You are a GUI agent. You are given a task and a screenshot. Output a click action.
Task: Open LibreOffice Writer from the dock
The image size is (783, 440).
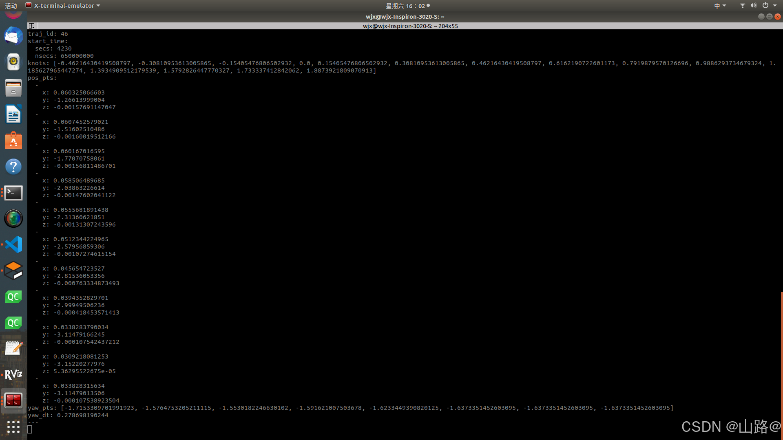click(x=13, y=114)
